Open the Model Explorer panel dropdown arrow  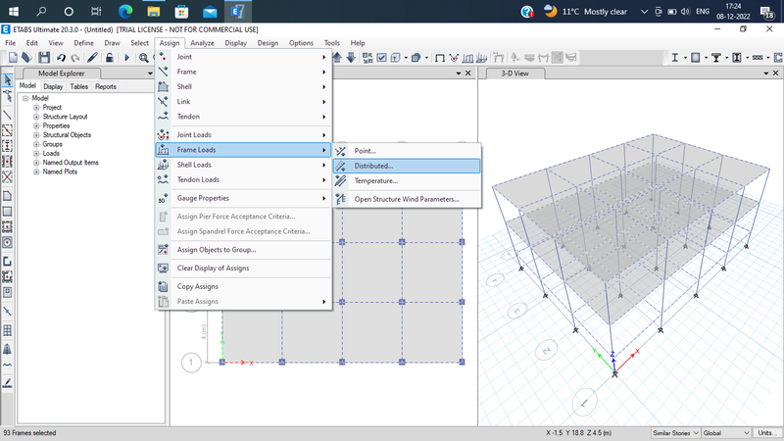tap(150, 73)
